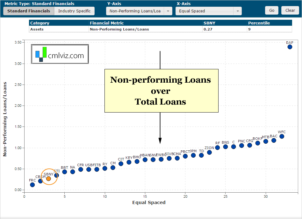Click the Clear button
The height and width of the screenshot is (219, 302).
(290, 10)
